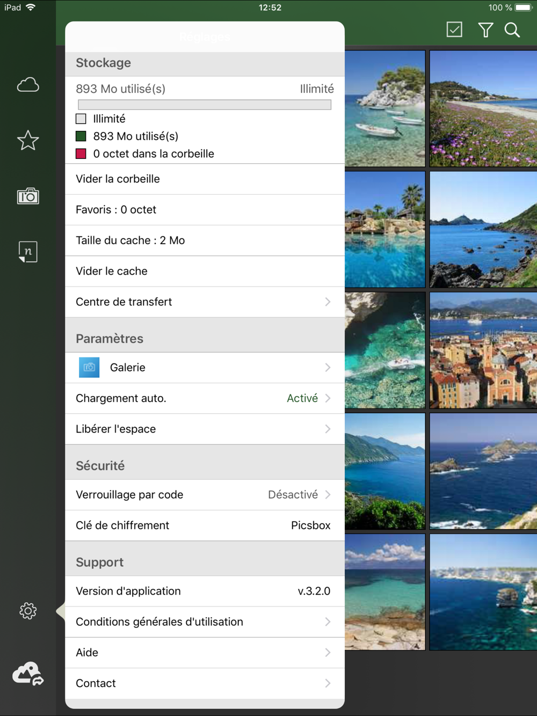Open Conditions générales d'utilisation
Viewport: 537px width, 716px height.
(x=204, y=622)
